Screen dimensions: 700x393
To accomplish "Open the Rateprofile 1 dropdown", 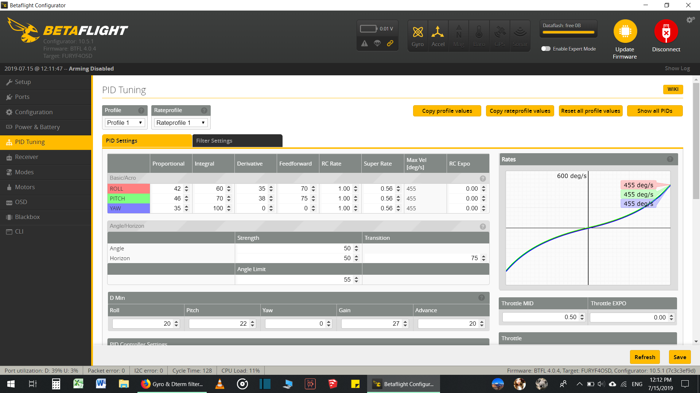I will (180, 123).
